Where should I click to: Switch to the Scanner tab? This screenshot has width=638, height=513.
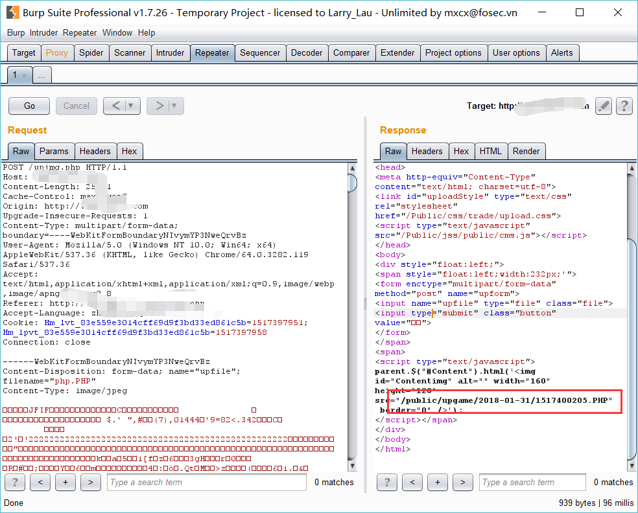pyautogui.click(x=130, y=53)
